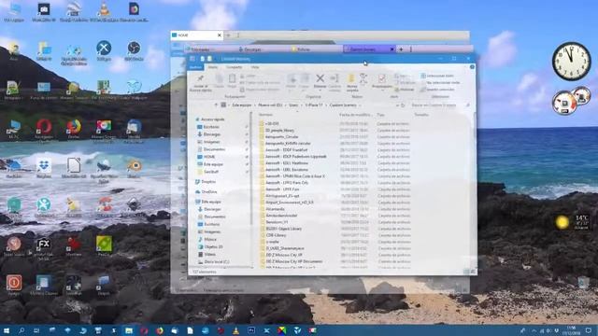Click the Photoshop icon in the taskbar
The width and height of the screenshot is (598, 336).
(251, 330)
